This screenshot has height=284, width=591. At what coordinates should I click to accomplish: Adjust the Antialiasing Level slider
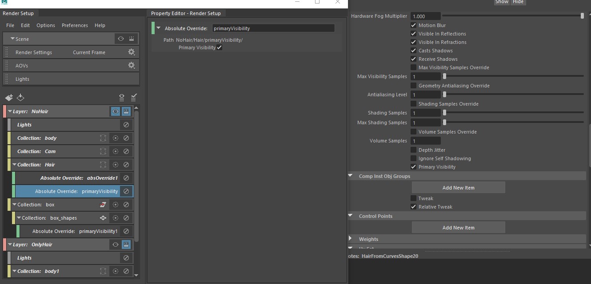pyautogui.click(x=444, y=95)
